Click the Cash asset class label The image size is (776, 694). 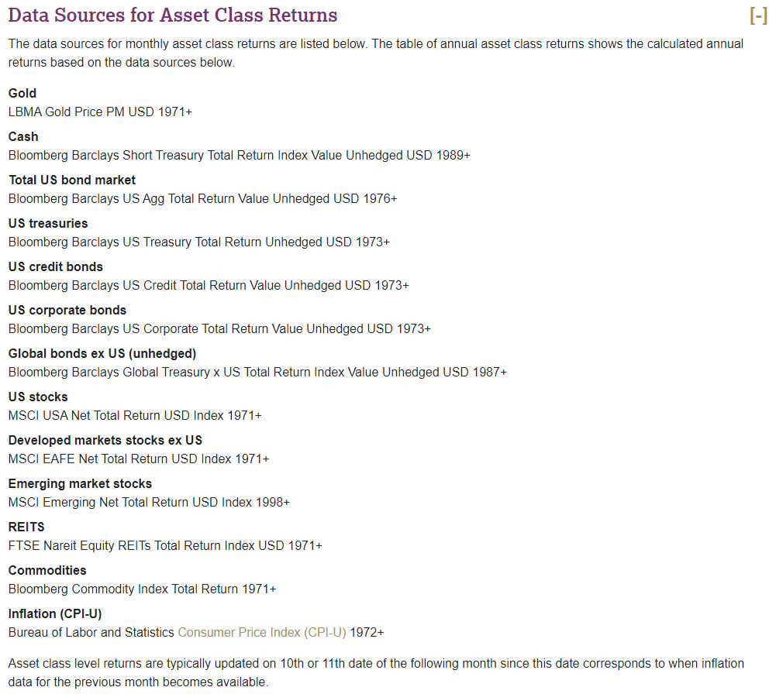pos(23,136)
